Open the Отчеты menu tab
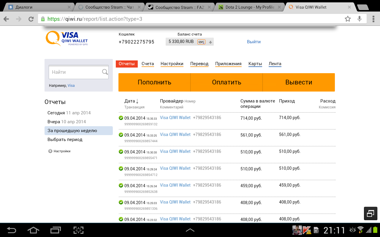380x237 pixels. point(127,64)
